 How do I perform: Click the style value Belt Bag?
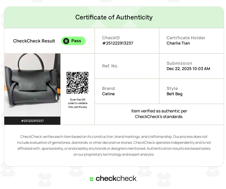(x=174, y=94)
